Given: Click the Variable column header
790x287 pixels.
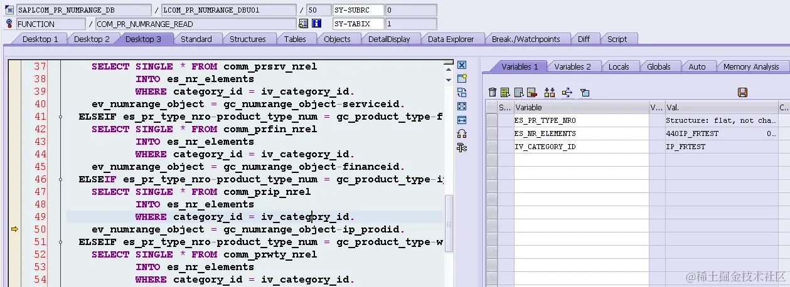Looking at the screenshot, I should (581, 108).
